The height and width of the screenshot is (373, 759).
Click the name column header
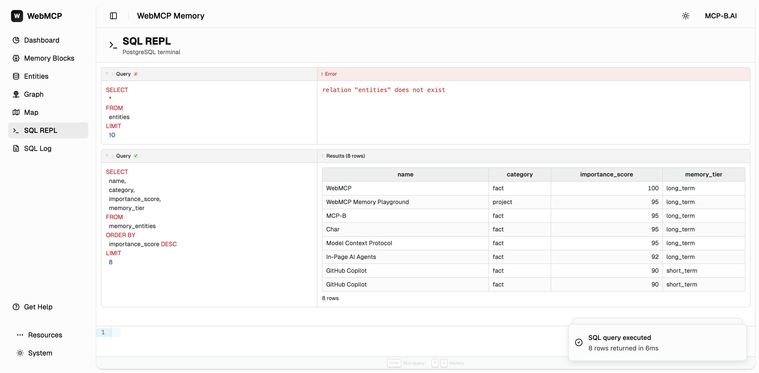tap(405, 174)
